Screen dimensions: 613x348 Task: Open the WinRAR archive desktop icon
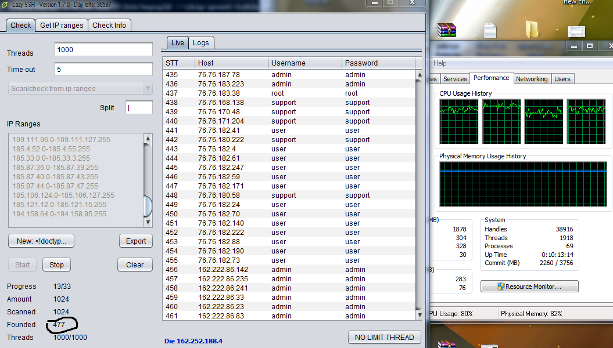pos(446,30)
